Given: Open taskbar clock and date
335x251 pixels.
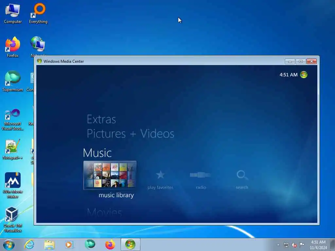Looking at the screenshot, I should (318, 245).
